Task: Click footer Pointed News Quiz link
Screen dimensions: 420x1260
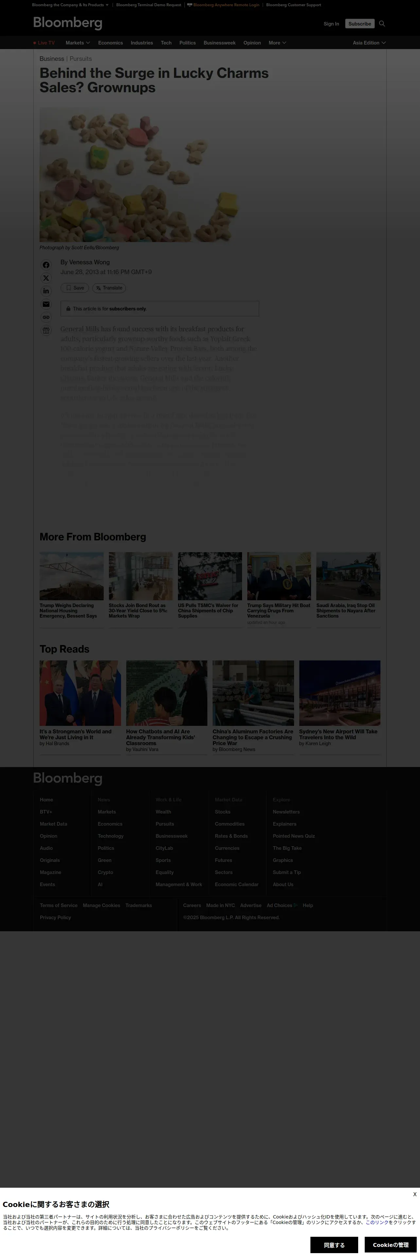Action: click(x=294, y=836)
